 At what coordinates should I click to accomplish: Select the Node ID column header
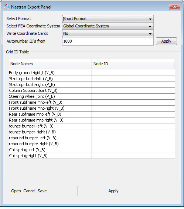(x=133, y=64)
